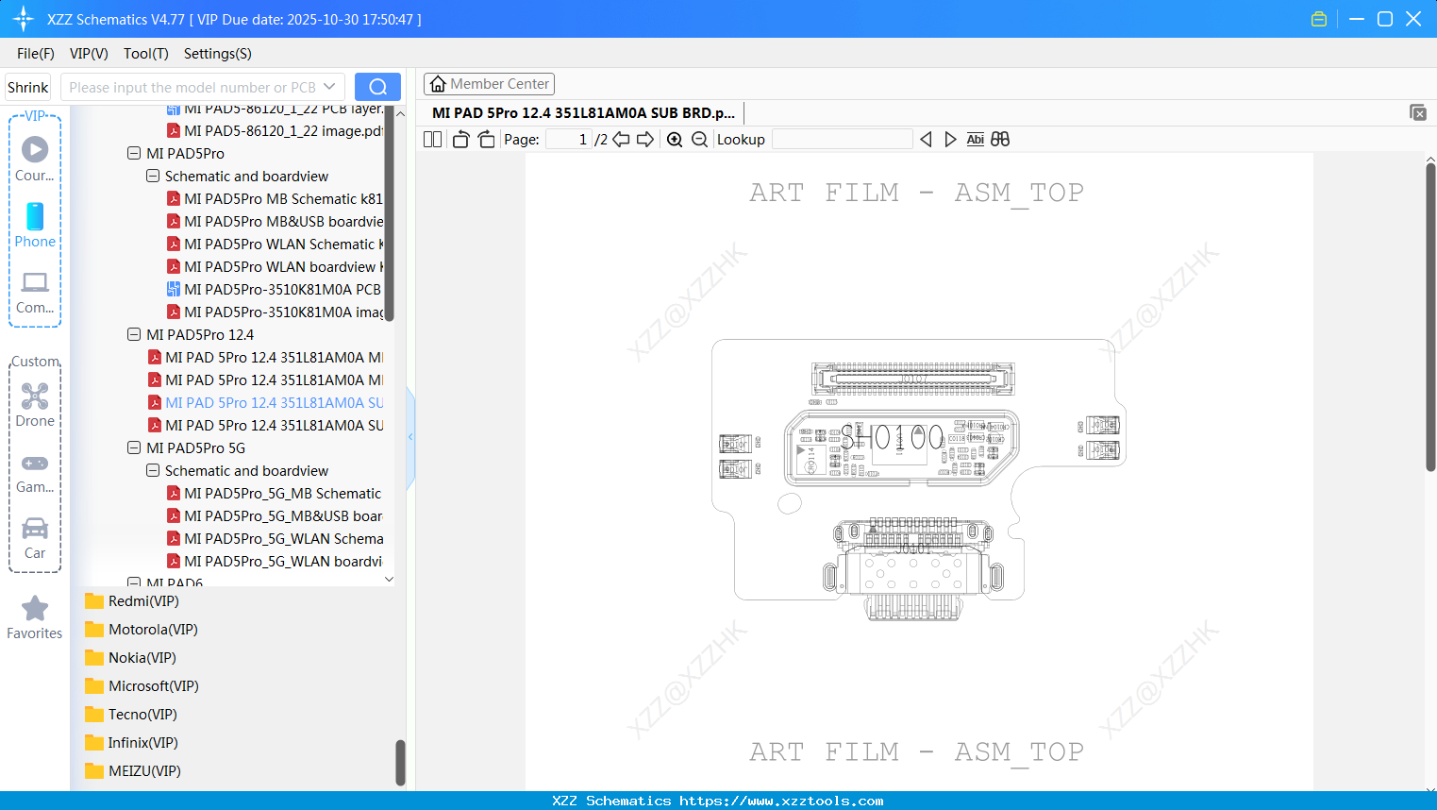Open the Drone category
This screenshot has width=1437, height=810.
point(35,405)
